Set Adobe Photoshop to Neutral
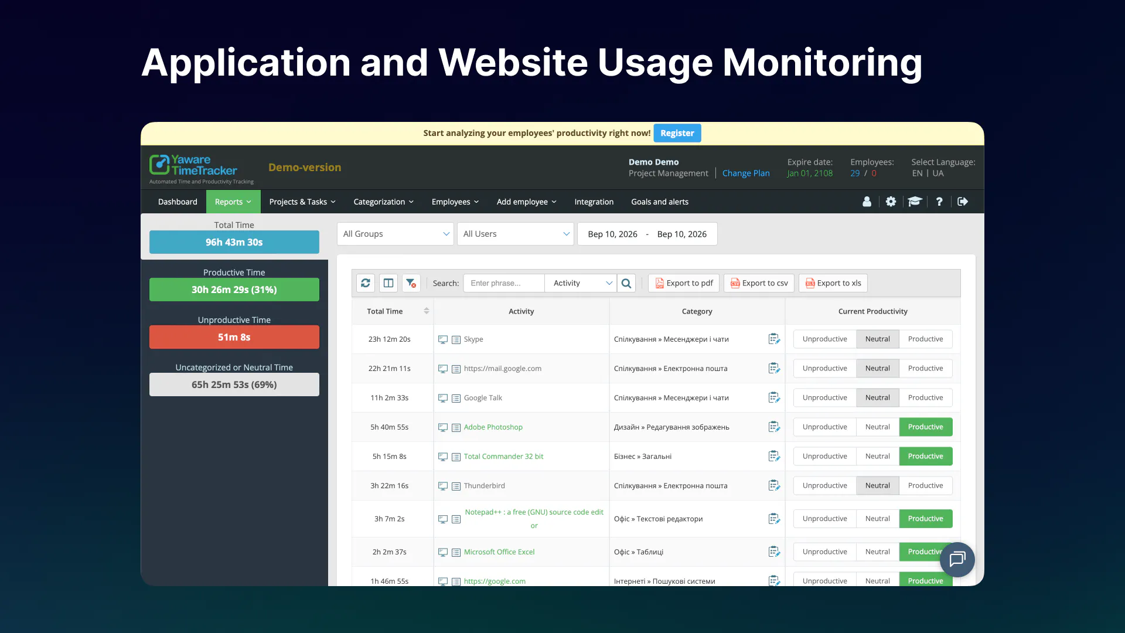Image resolution: width=1125 pixels, height=633 pixels. (x=877, y=427)
